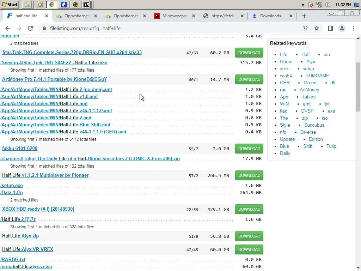Select related keyword 'DVSP'
The image size is (361, 271).
point(307,111)
